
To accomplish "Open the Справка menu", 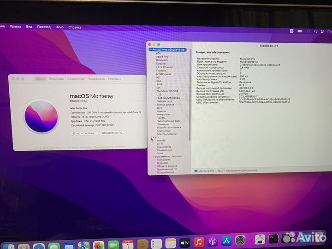I will click(x=75, y=27).
